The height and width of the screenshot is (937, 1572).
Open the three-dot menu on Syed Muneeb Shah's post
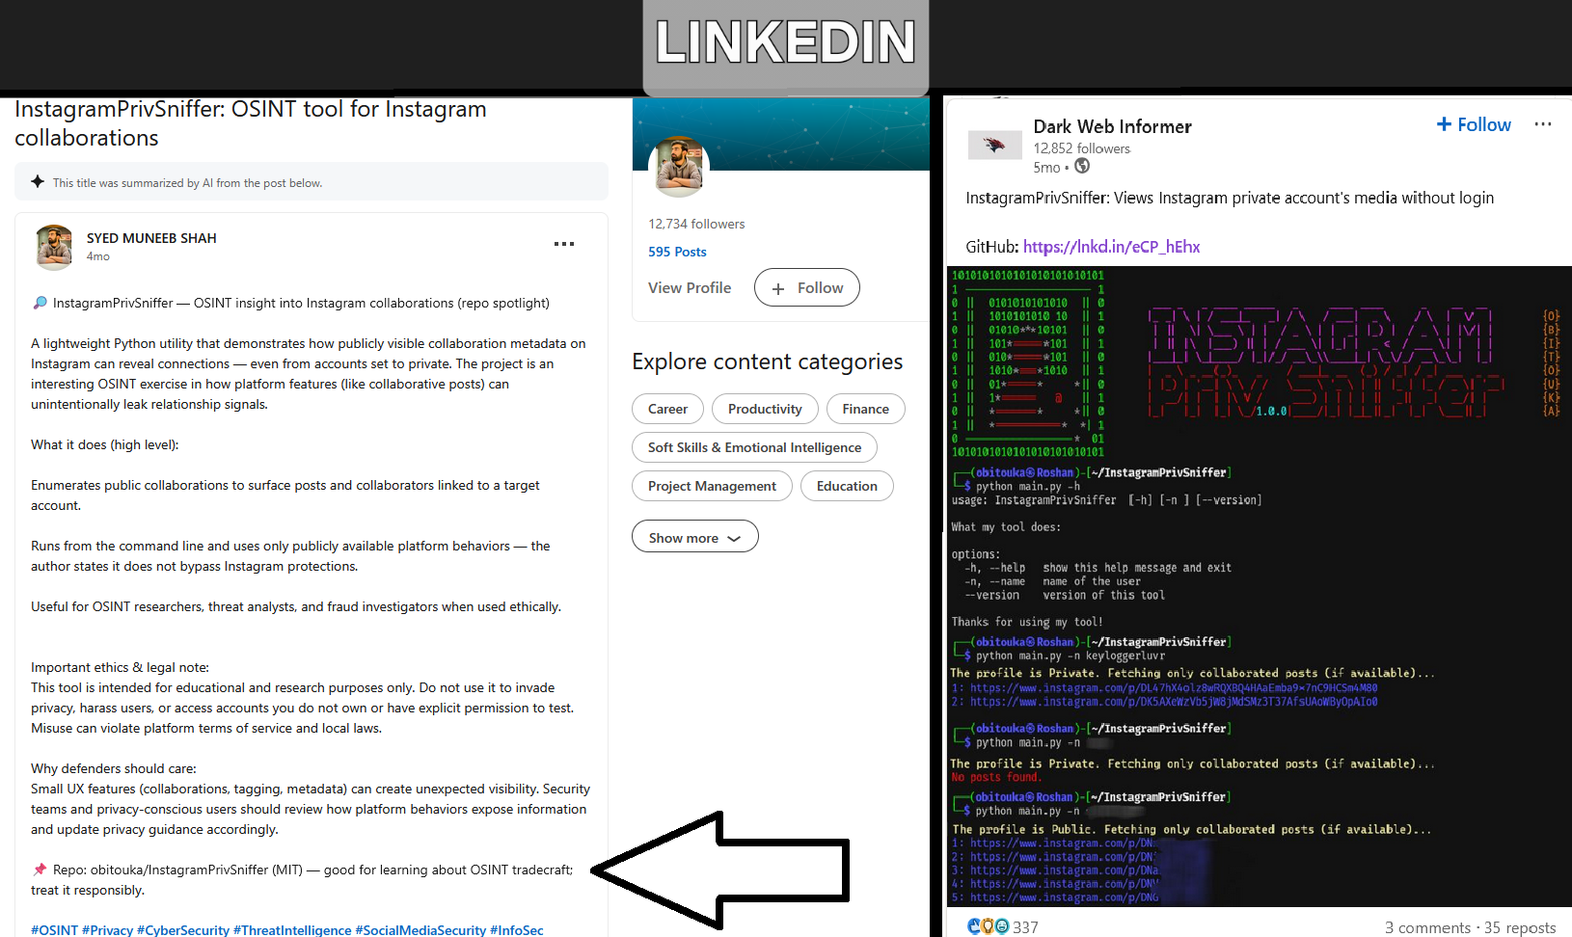pyautogui.click(x=564, y=244)
